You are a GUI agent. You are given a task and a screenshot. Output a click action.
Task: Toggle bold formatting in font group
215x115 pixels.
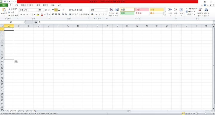click(x=21, y=14)
